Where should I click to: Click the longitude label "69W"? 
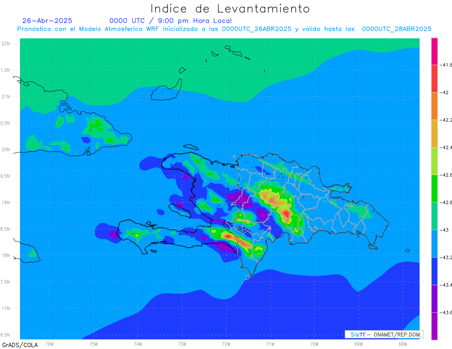click(359, 344)
